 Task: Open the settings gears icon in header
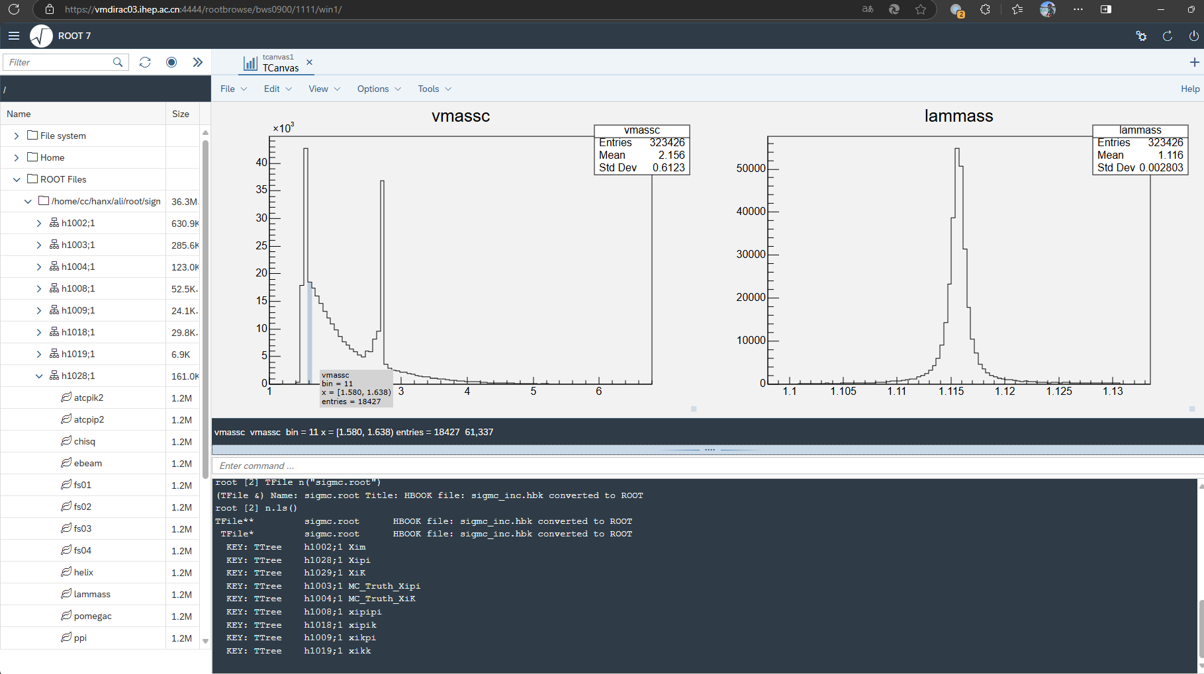pyautogui.click(x=1141, y=36)
